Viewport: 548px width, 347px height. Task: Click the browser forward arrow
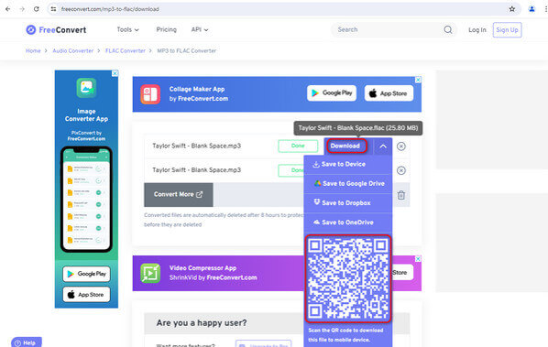(x=22, y=9)
